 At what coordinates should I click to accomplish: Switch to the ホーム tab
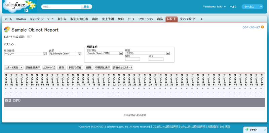point(8,19)
